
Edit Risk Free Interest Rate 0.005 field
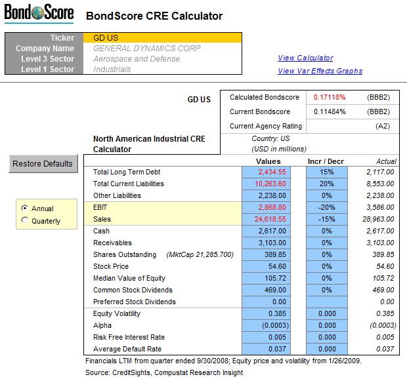click(266, 337)
